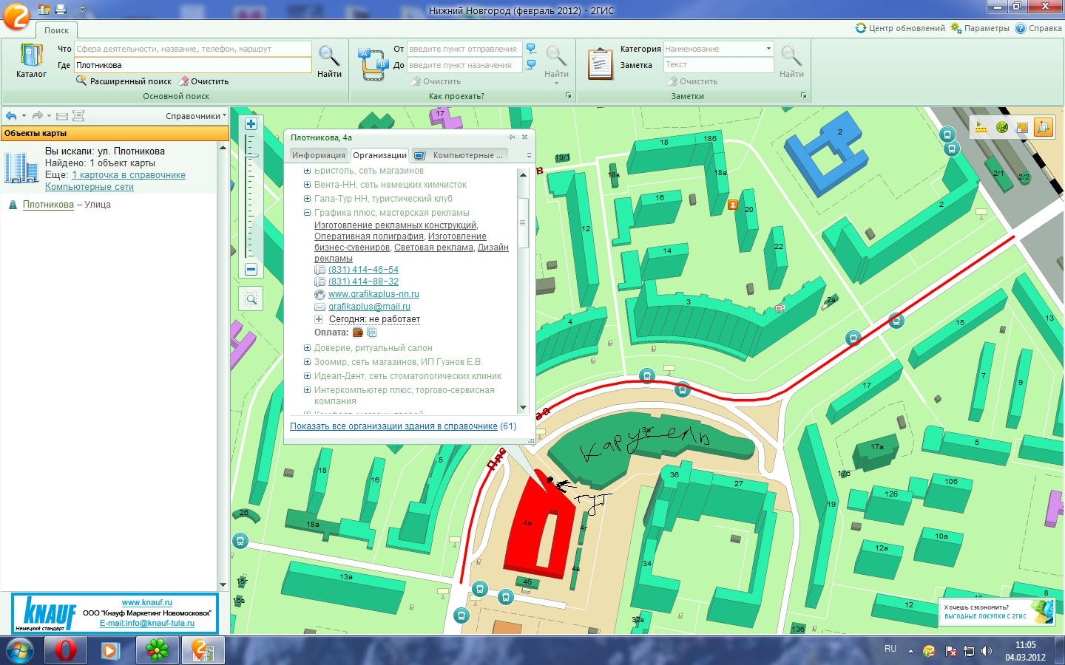Expand the Сегодня: не работает schedule

coord(319,319)
